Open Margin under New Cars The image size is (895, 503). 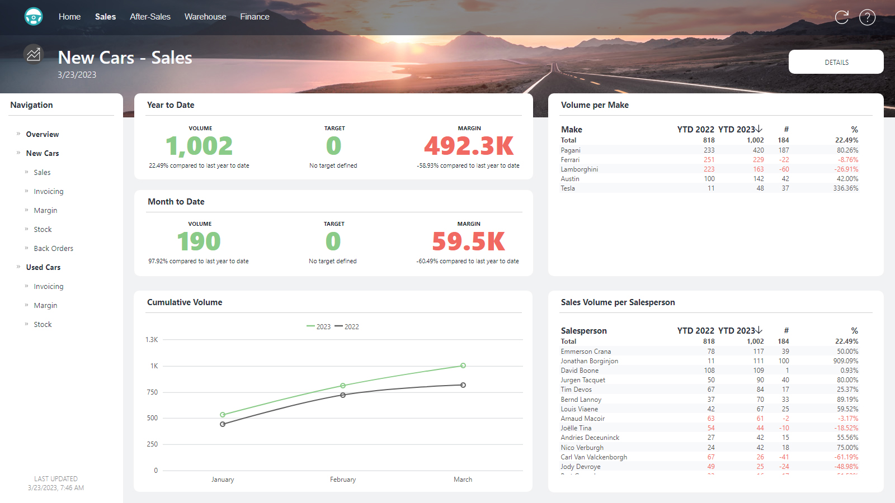point(45,210)
